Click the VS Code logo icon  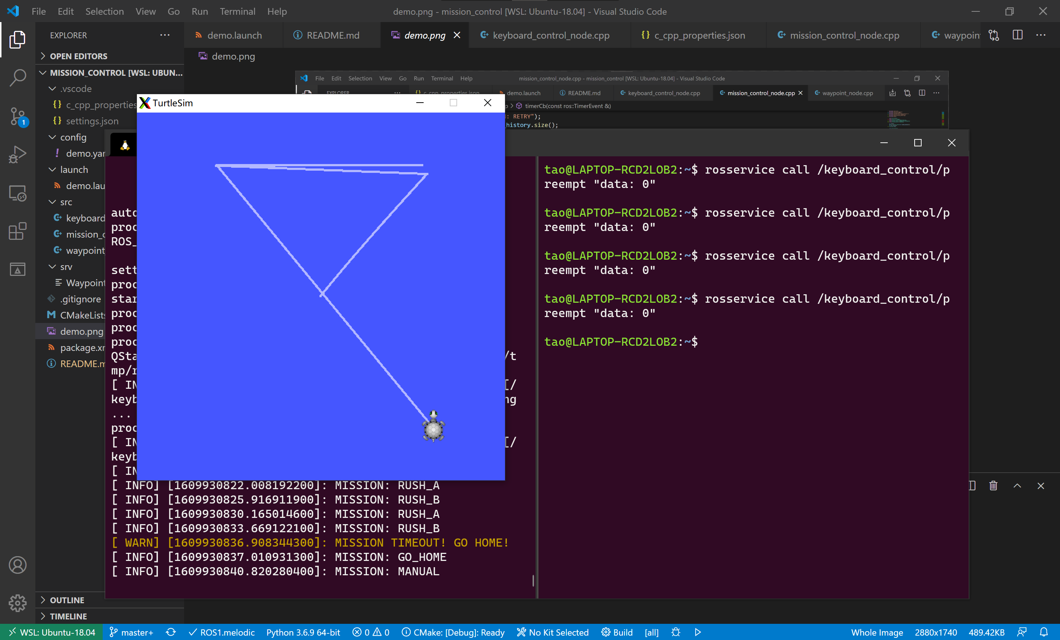tap(13, 11)
